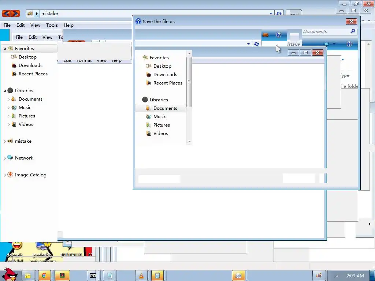Click the change view icon in dialog

[x=326, y=44]
